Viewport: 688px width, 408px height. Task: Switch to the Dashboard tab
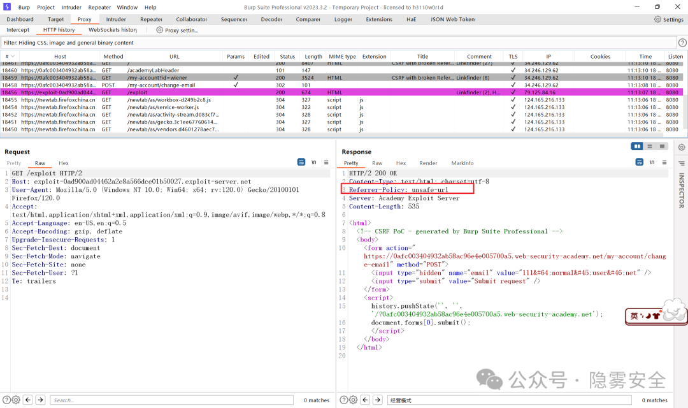pos(20,19)
